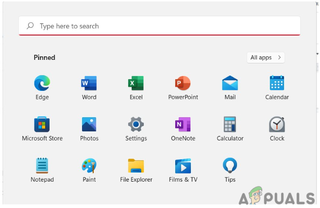
Task: Click the magnifier search icon
Action: [30, 26]
